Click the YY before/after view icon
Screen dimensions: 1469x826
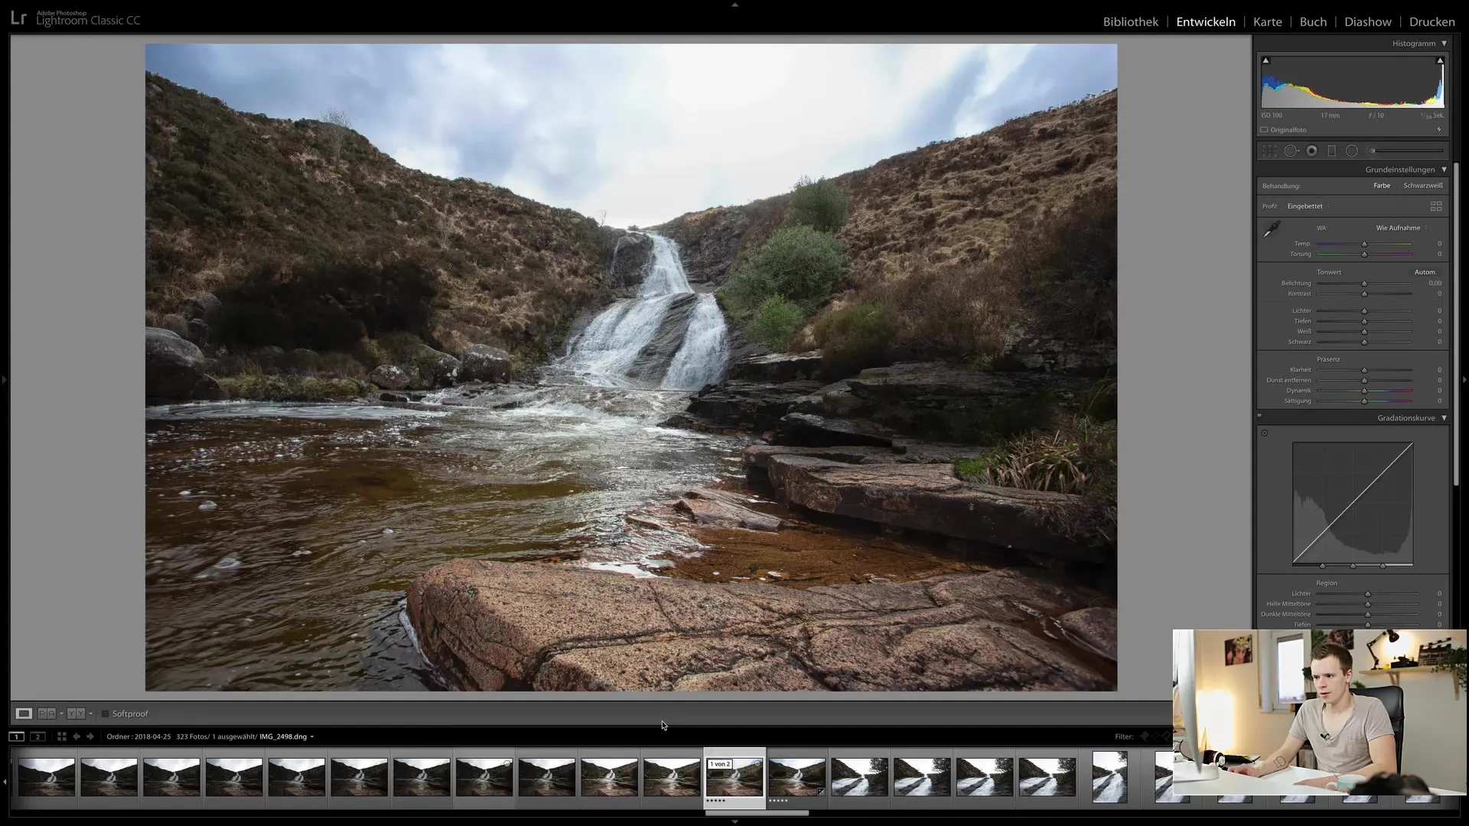click(76, 714)
